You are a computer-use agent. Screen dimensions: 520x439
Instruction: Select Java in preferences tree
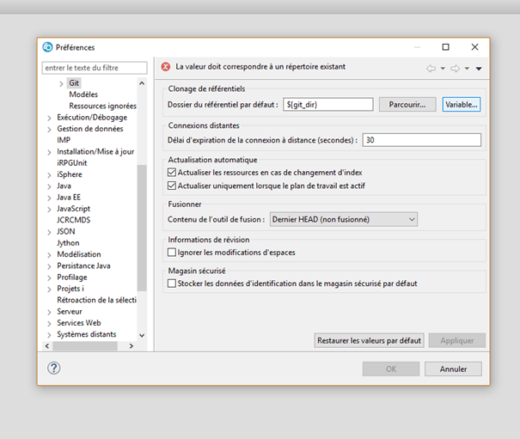(x=64, y=186)
